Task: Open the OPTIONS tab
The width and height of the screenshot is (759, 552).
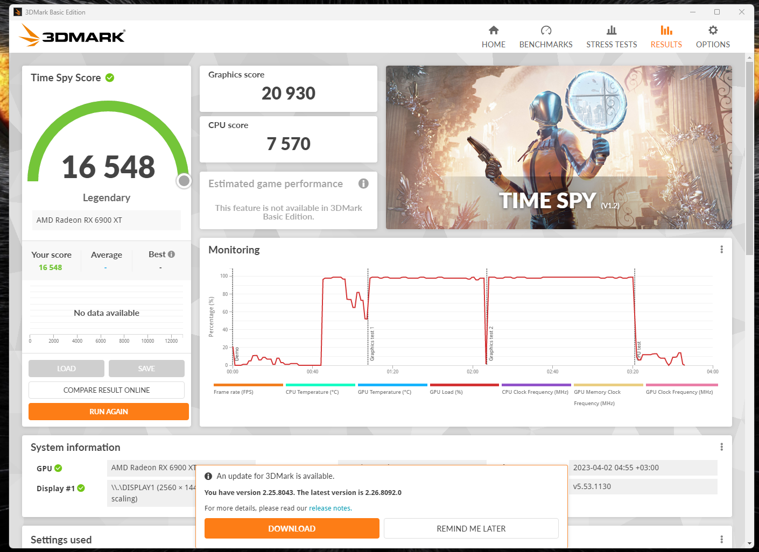Action: 713,45
